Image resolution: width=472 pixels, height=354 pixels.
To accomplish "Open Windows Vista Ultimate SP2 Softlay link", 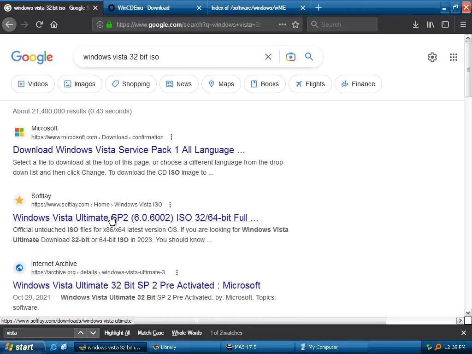I will (x=136, y=218).
